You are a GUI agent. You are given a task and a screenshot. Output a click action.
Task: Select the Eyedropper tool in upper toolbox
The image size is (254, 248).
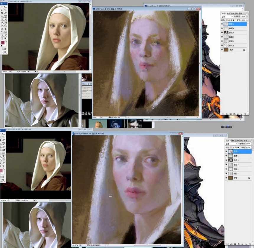pyautogui.click(x=6, y=35)
